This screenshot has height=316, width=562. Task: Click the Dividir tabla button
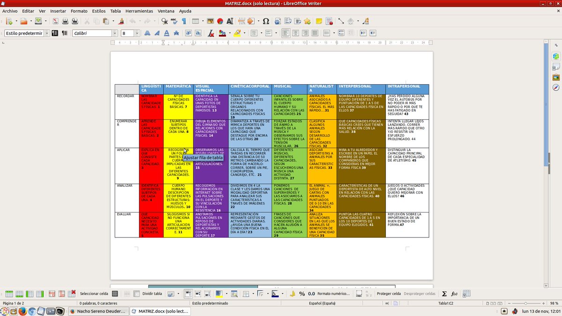click(152, 294)
